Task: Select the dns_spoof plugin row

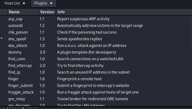Action: (95, 39)
